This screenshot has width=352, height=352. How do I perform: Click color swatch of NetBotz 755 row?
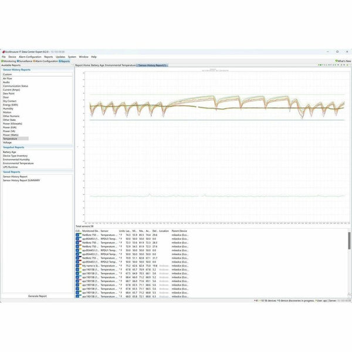pos(80,258)
